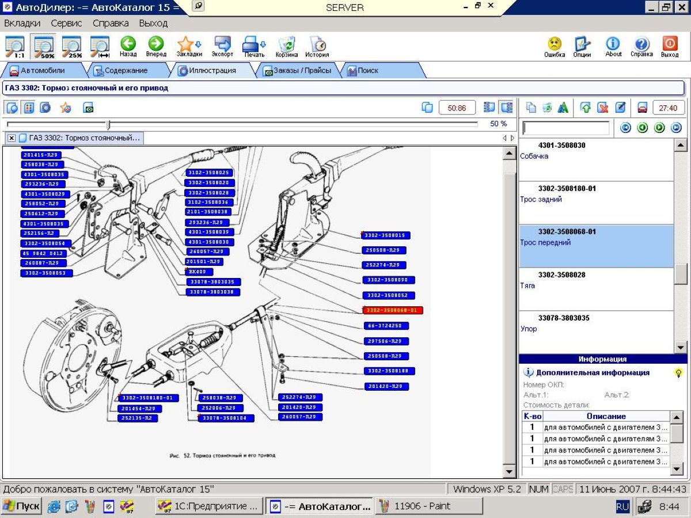Viewport: 691px width, 518px height.
Task: Open Опции settings
Action: tap(582, 47)
